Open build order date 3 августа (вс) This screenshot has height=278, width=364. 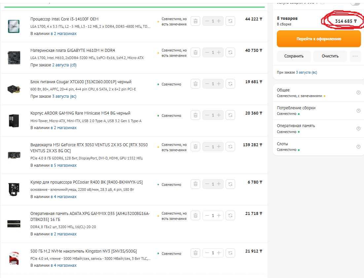(x=307, y=72)
